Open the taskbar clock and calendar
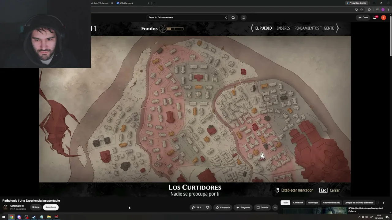The width and height of the screenshot is (392, 220). pos(379,217)
